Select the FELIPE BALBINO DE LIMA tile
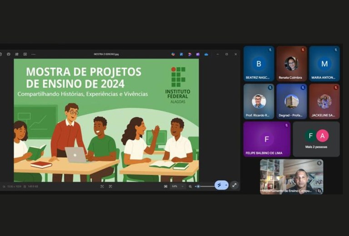The height and width of the screenshot is (236, 349). coord(266,139)
